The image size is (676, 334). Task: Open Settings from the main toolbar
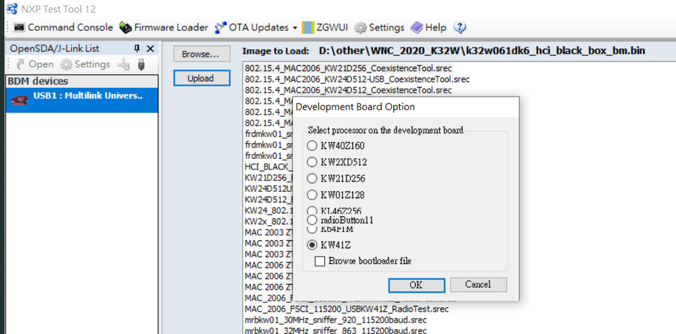(380, 28)
